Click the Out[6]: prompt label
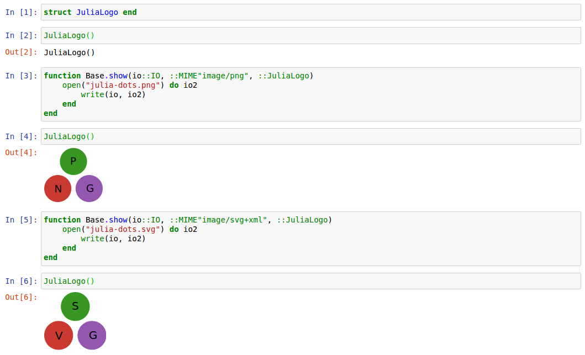This screenshot has height=355, width=585. (21, 297)
